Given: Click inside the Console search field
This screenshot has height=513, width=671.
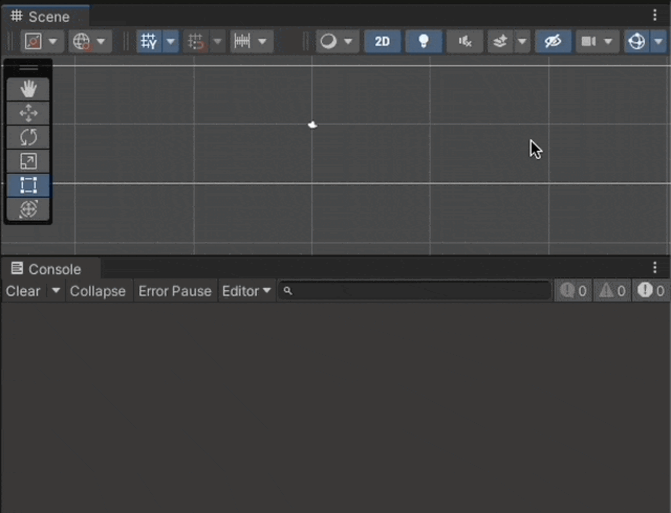Looking at the screenshot, I should point(413,290).
